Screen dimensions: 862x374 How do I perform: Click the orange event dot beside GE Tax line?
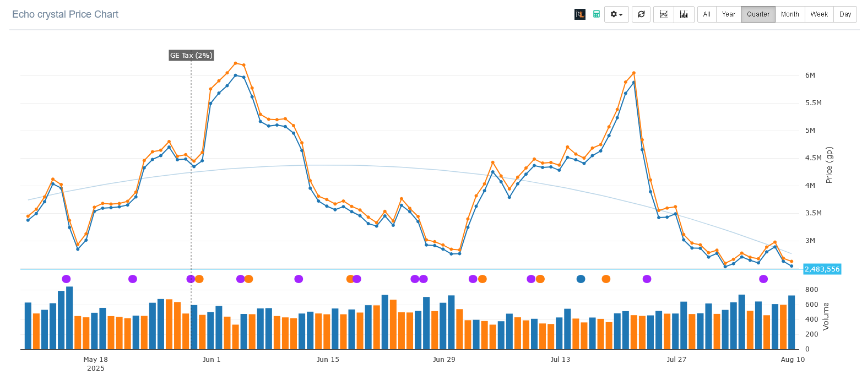tap(199, 279)
